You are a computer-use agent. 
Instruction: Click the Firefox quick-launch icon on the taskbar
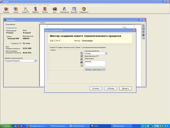click(x=19, y=126)
